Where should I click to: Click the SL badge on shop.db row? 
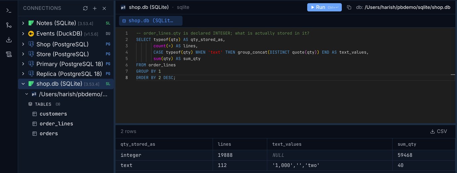[108, 84]
